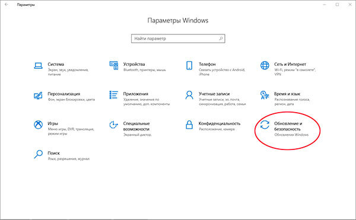The height and width of the screenshot is (220, 356).
Task: Open Персонализация settings label
Action: pos(64,94)
